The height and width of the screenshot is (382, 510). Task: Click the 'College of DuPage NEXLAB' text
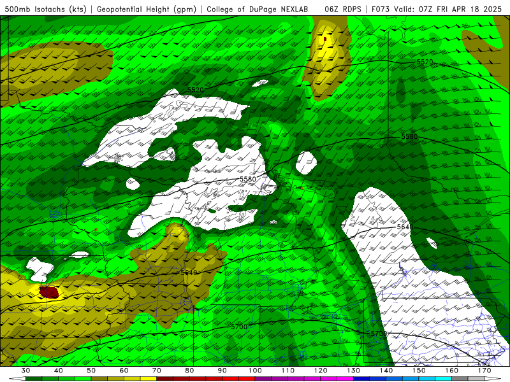258,10
